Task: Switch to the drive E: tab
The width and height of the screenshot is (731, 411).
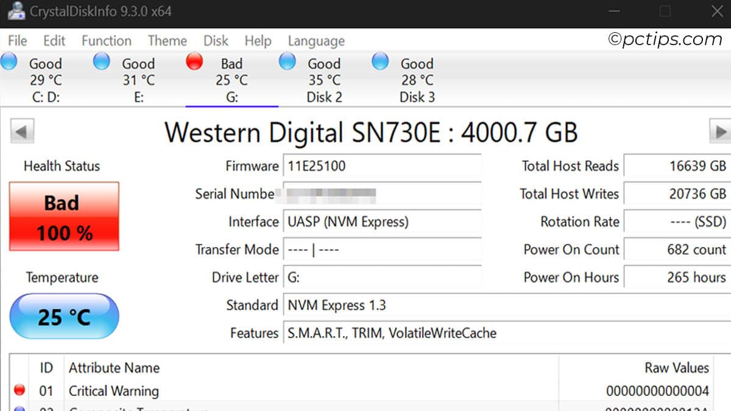Action: [x=139, y=97]
